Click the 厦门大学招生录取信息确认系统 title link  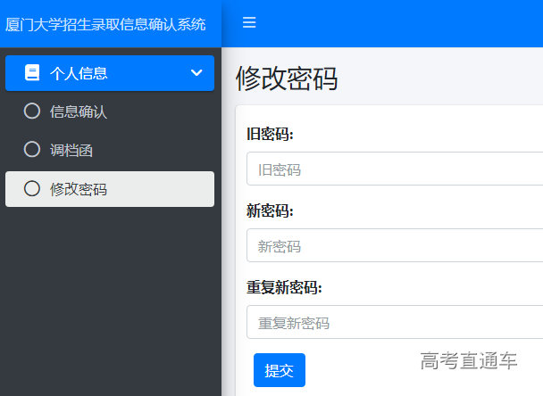(105, 24)
